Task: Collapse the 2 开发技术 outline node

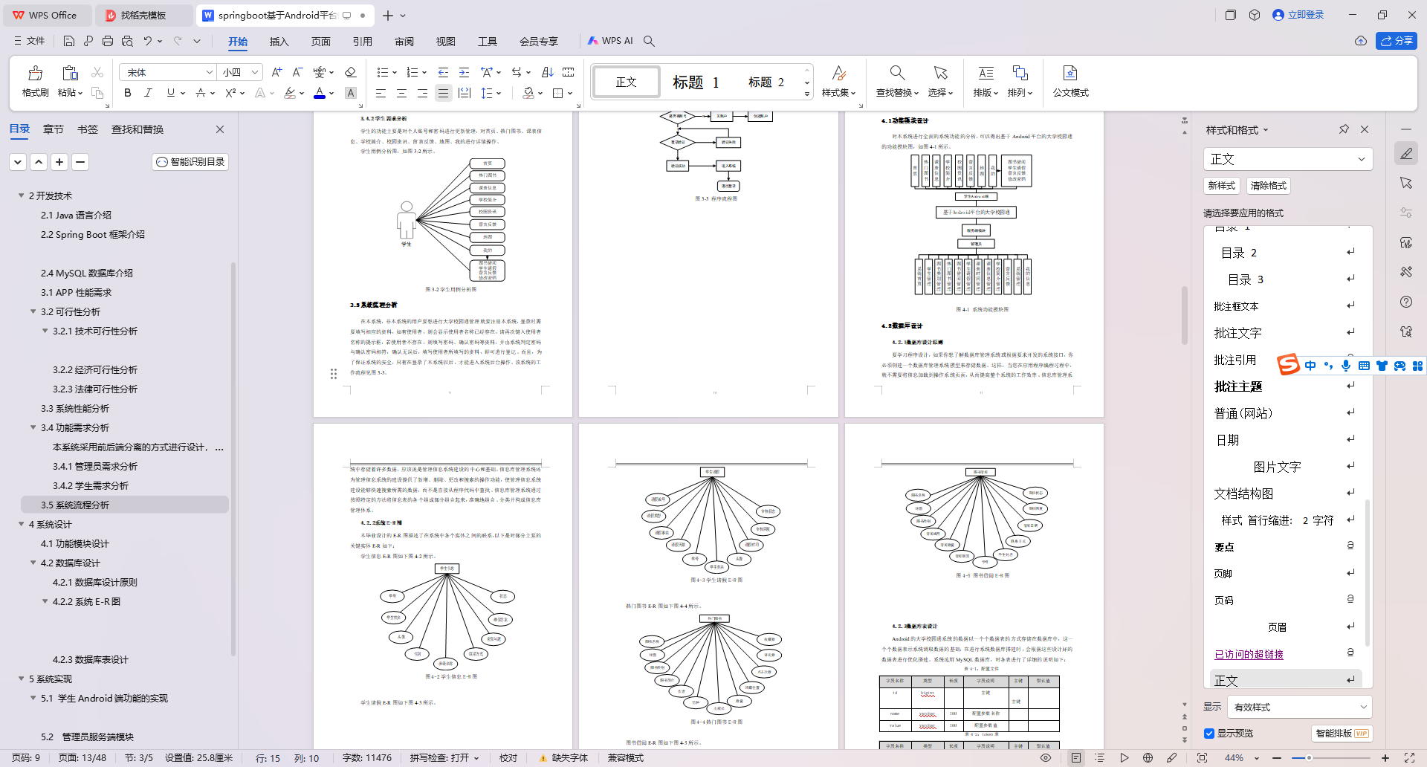Action: tap(21, 195)
